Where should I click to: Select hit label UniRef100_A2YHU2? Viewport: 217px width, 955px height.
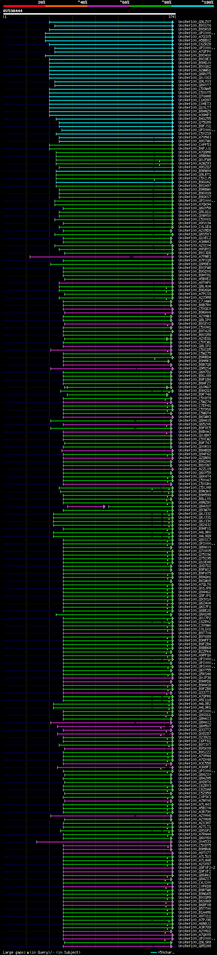195,931
